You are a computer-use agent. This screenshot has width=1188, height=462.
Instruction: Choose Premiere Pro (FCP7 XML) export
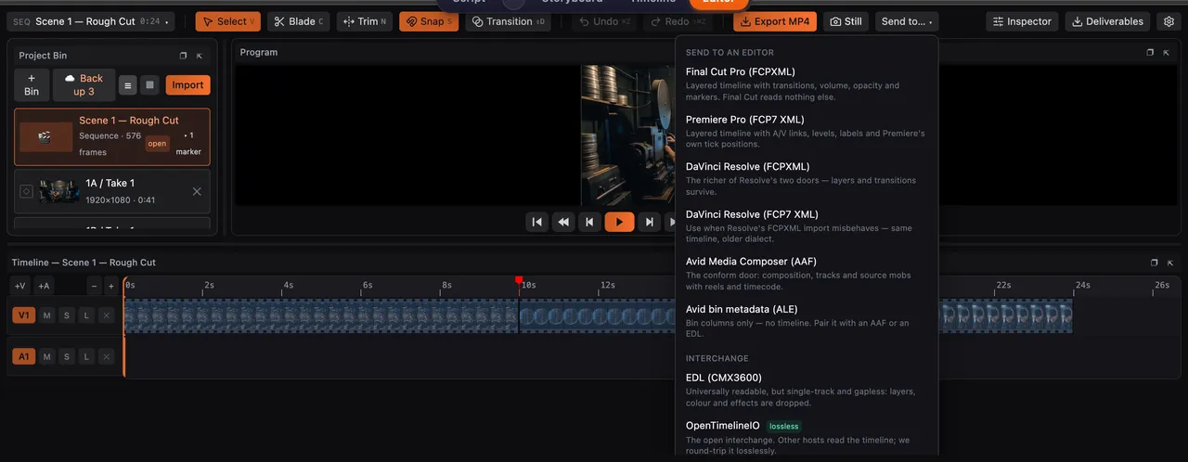pos(806,131)
